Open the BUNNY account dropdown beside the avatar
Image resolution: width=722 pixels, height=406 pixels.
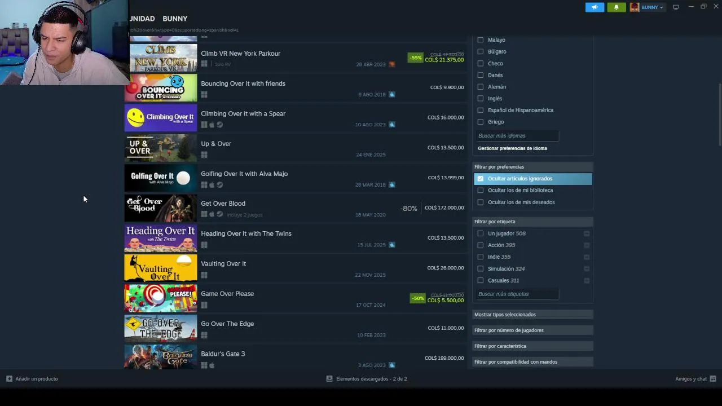pos(647,7)
